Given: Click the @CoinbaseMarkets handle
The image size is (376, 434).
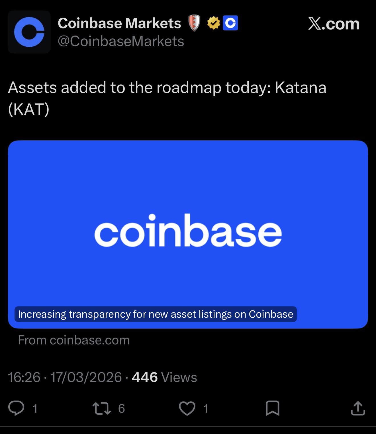Looking at the screenshot, I should point(121,42).
